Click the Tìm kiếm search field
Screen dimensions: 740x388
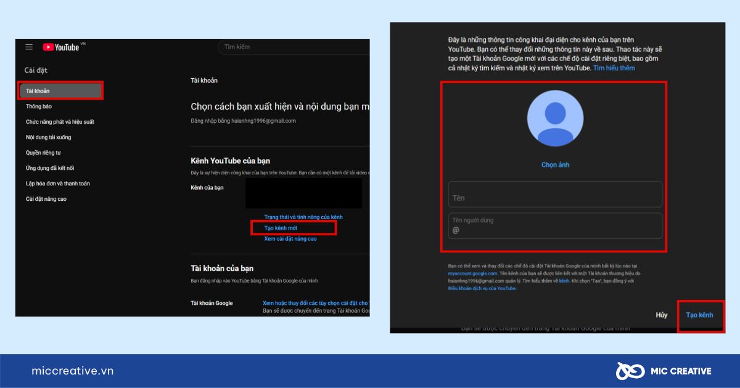[x=294, y=47]
